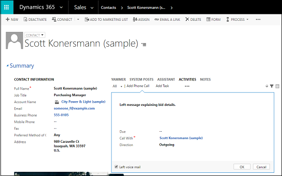
Task: Switch to the SYSTEM POSTS tab
Action: point(141,79)
